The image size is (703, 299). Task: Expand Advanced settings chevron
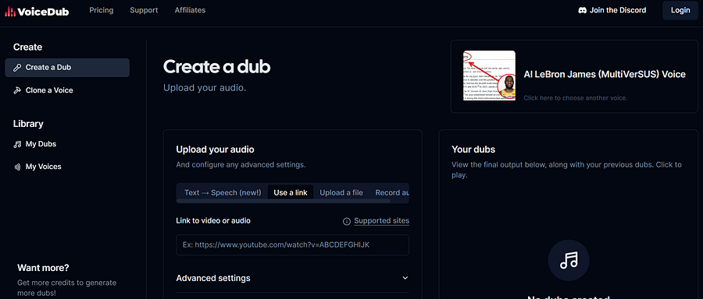(405, 278)
